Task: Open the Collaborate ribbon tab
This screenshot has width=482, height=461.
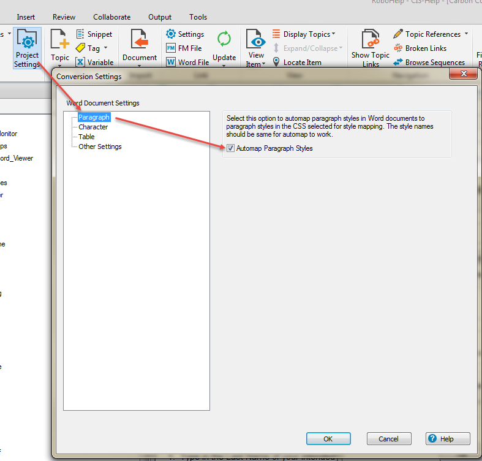Action: 112,17
